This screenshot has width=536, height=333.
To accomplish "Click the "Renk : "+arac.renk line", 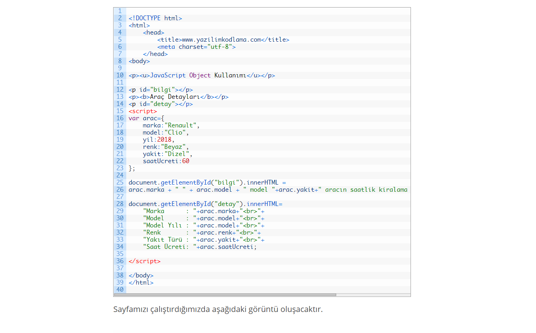I will click(202, 233).
